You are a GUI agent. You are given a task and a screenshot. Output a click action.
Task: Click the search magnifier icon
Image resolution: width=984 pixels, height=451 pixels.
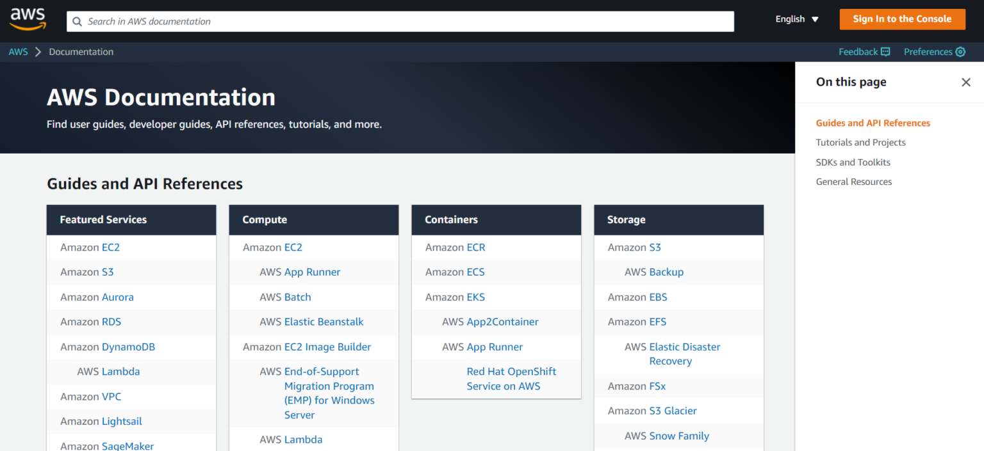[78, 22]
